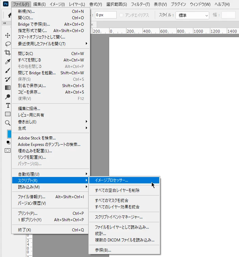Close the document tab
This screenshot has height=257, width=239.
(92, 25)
